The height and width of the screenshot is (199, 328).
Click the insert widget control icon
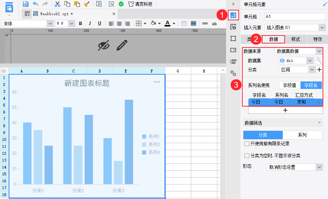(205, 24)
